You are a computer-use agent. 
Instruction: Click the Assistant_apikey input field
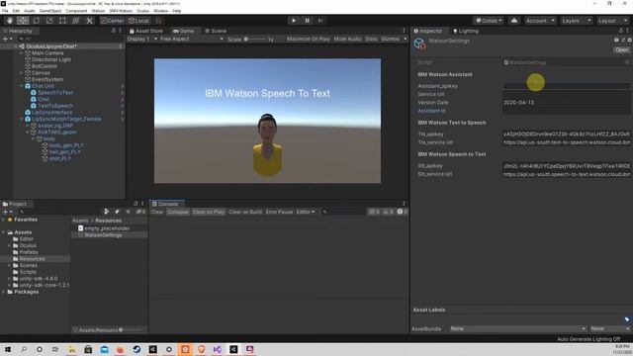566,86
